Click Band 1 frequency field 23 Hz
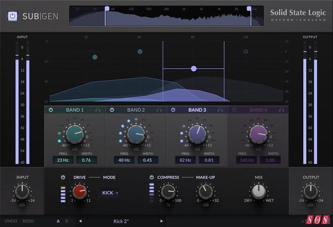333x227 pixels. click(63, 160)
